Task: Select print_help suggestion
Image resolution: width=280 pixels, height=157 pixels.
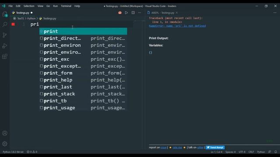Action: pos(83,80)
